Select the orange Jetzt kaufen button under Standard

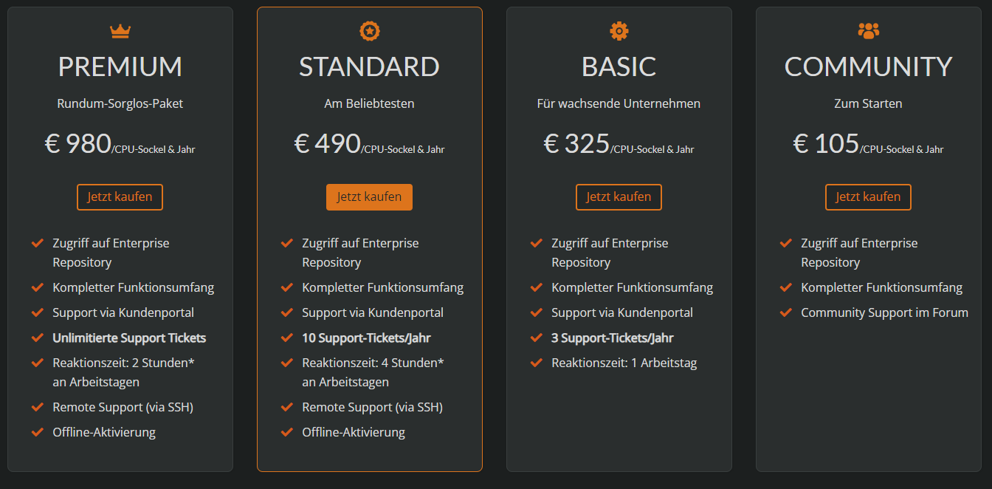click(369, 197)
